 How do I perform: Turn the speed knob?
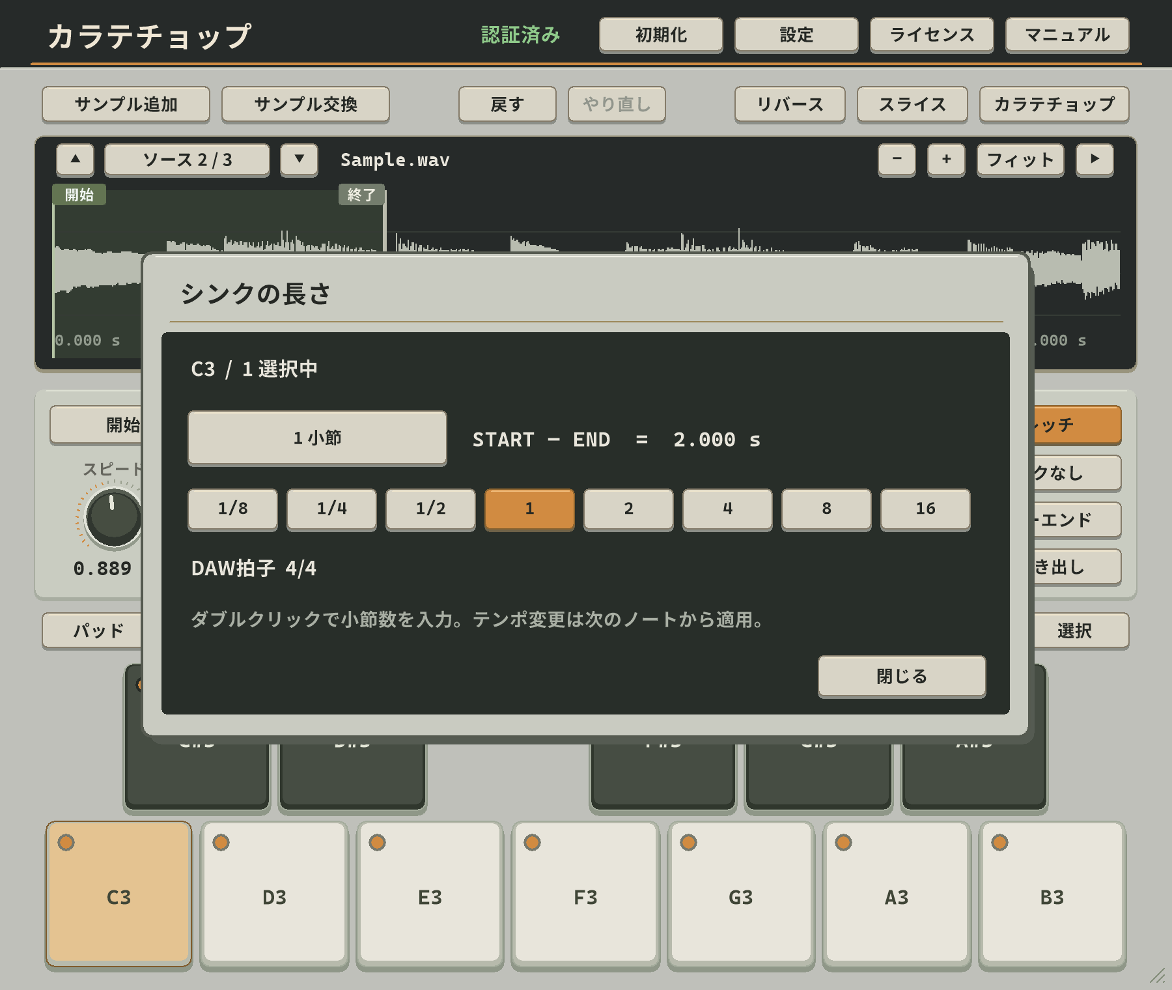(x=114, y=517)
